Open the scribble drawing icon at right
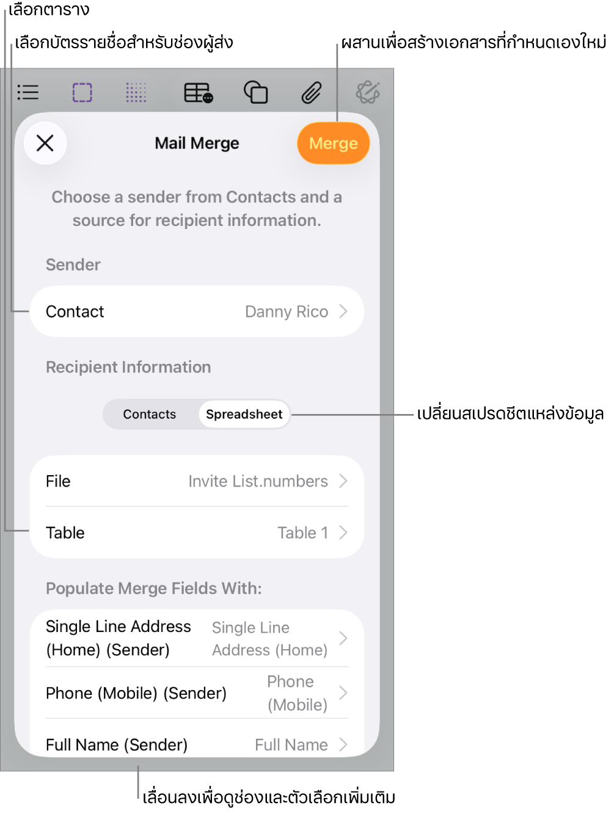Viewport: 614px width, 814px height. (x=368, y=93)
